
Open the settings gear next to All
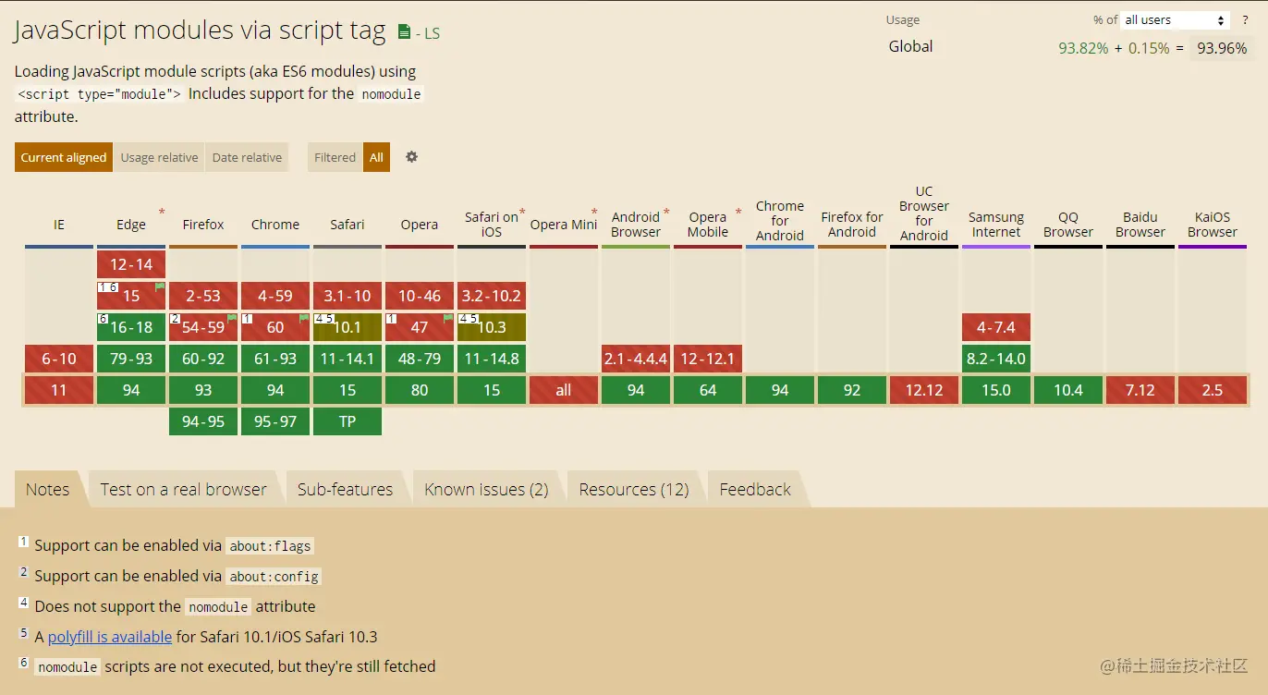[x=411, y=157]
